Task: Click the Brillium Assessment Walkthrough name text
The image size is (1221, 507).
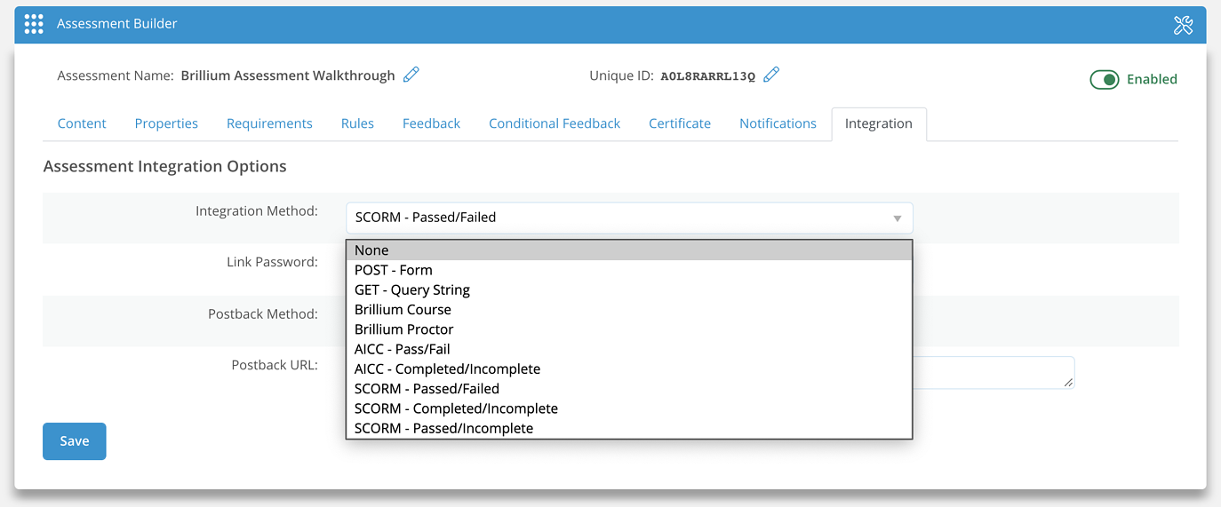Action: 288,75
